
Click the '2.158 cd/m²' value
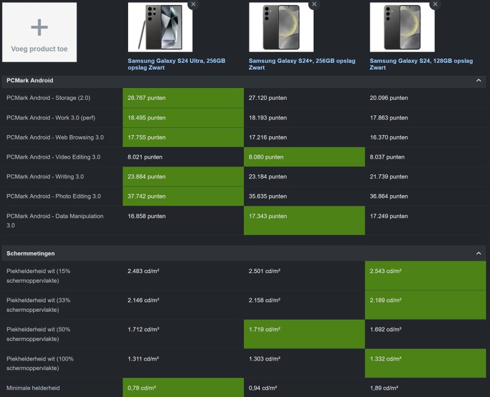click(265, 300)
